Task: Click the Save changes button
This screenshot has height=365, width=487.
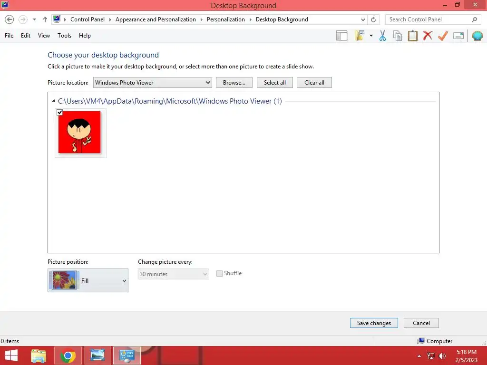Action: click(374, 323)
